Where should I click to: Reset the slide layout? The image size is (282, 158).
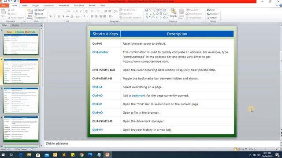[x=39, y=14]
